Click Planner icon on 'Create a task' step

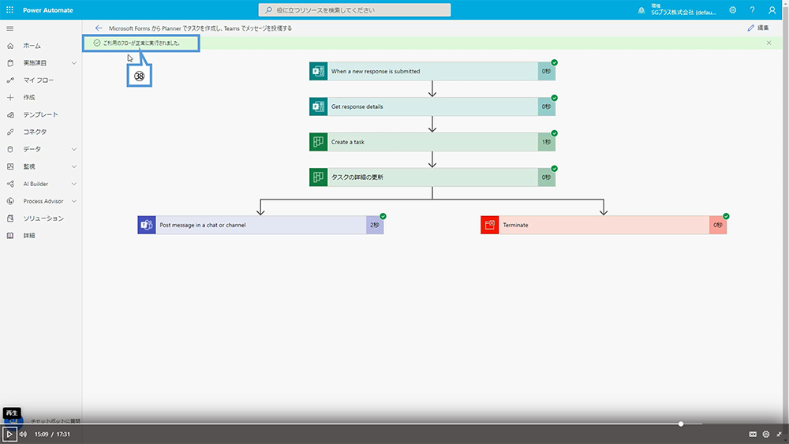[x=318, y=142]
